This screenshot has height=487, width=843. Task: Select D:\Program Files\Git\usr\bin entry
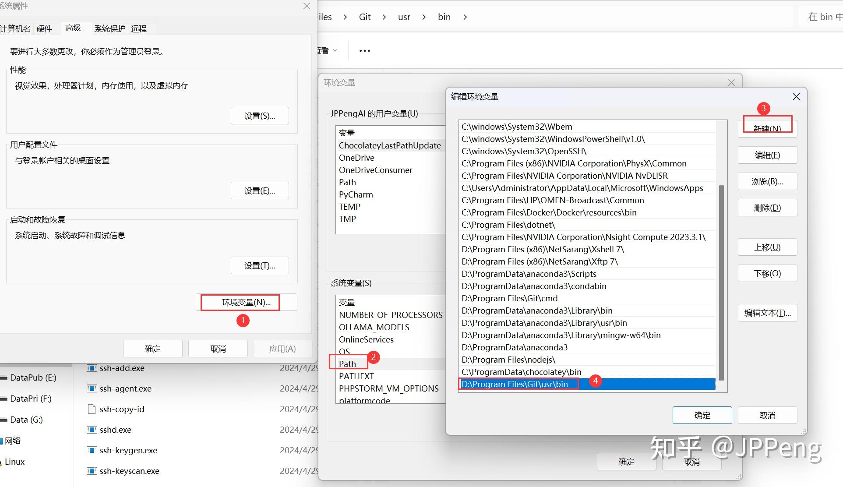tap(515, 384)
